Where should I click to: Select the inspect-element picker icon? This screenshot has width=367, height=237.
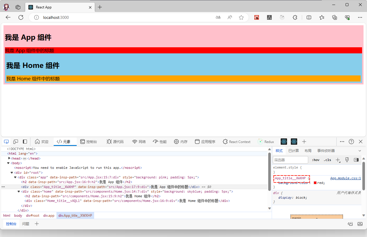[6, 142]
